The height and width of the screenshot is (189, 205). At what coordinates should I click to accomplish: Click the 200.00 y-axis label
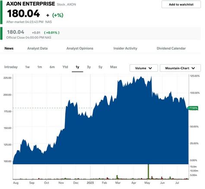(7, 95)
